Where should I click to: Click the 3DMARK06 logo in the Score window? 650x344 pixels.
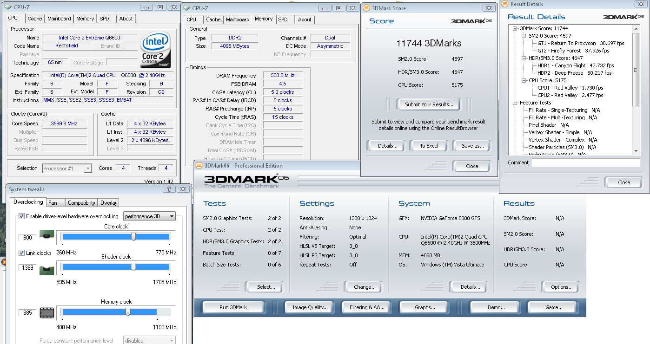point(471,21)
